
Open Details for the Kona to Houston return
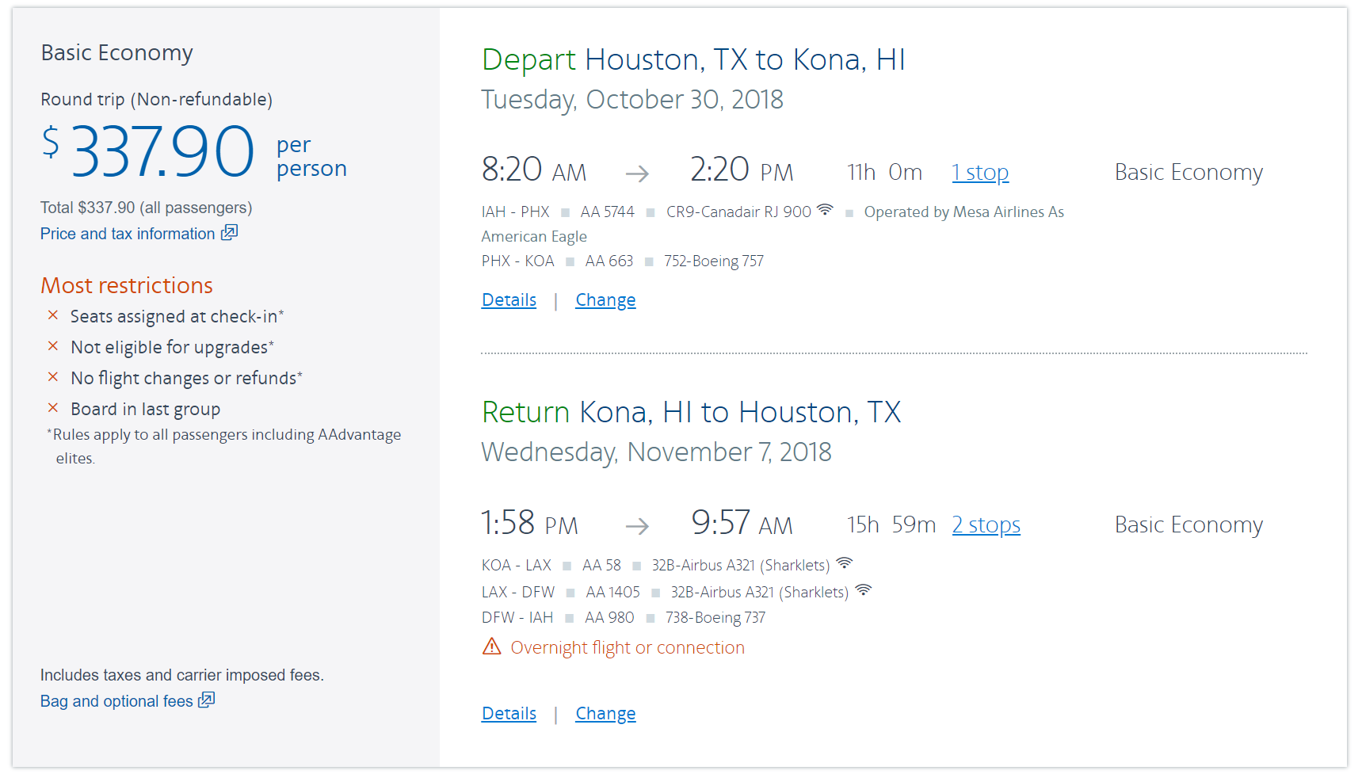509,714
